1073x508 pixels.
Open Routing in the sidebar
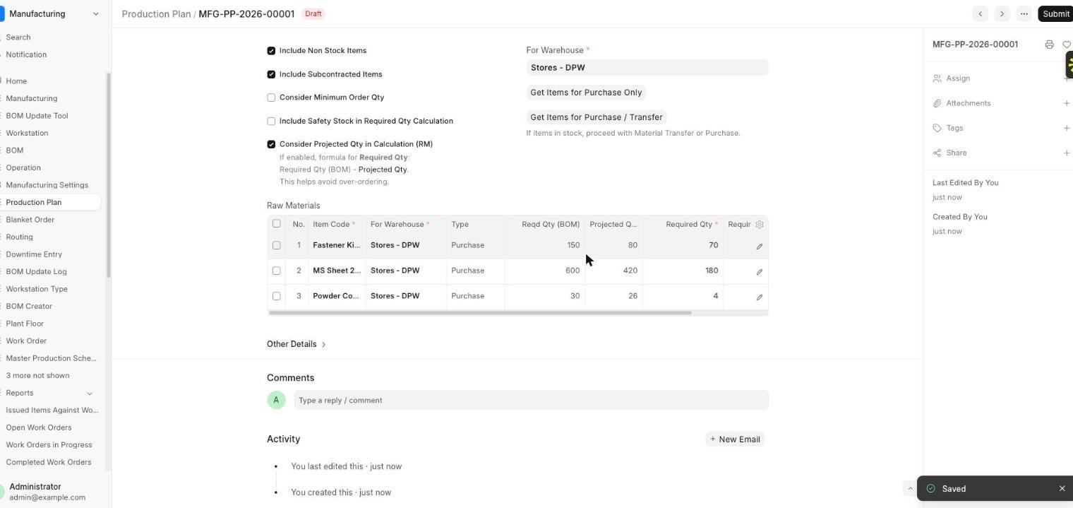19,237
